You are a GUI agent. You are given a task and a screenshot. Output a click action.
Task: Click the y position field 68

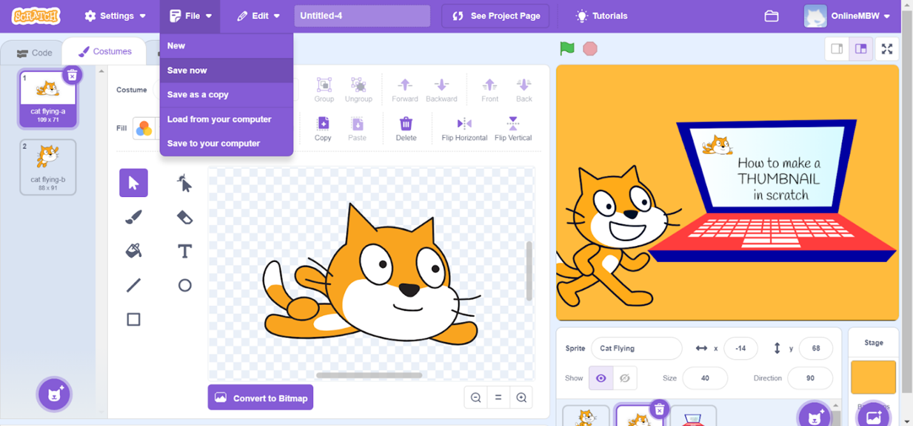point(816,348)
